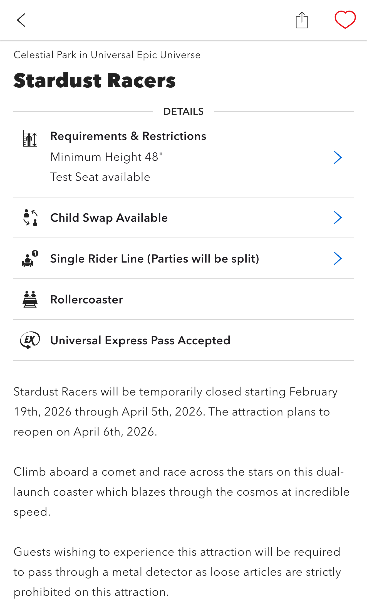Tap the Rollercoaster ride icon
Screen dimensions: 367x608
coord(30,299)
